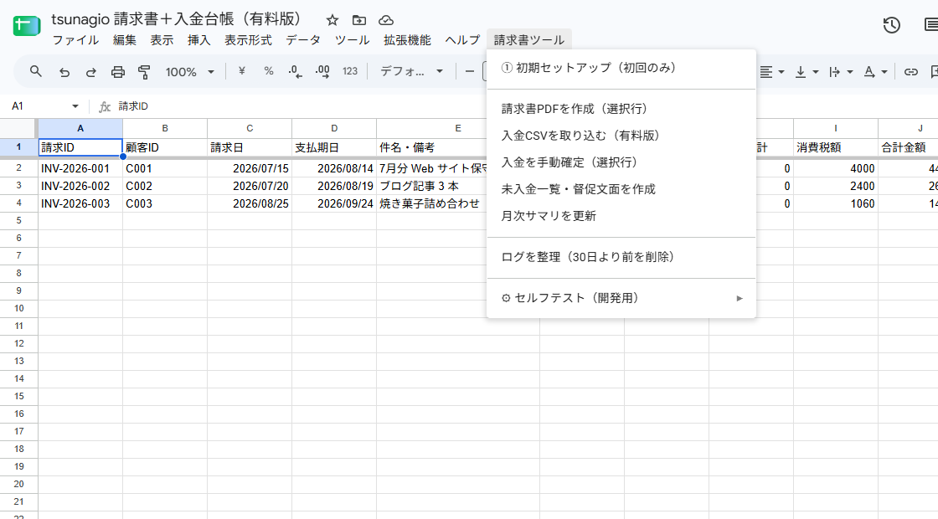938x519 pixels.
Task: Select column C header
Action: coord(250,128)
